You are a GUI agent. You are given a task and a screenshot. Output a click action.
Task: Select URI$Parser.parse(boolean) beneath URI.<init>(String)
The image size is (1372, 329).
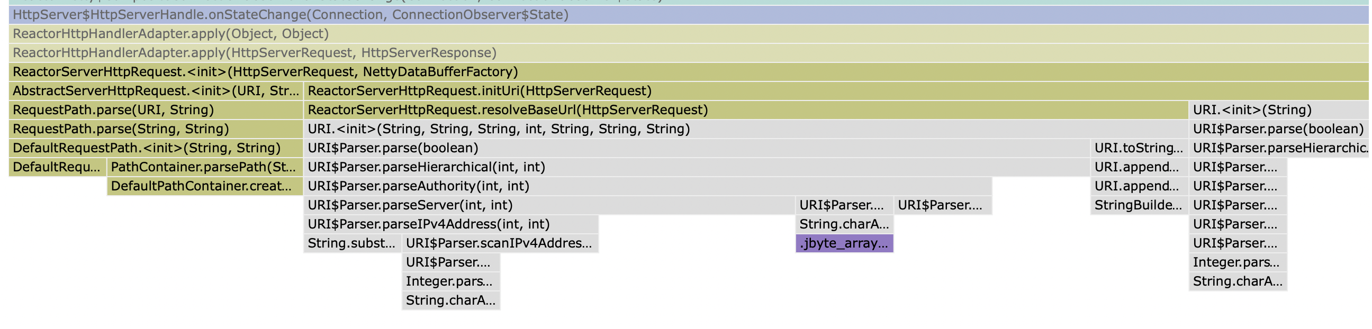[1279, 130]
